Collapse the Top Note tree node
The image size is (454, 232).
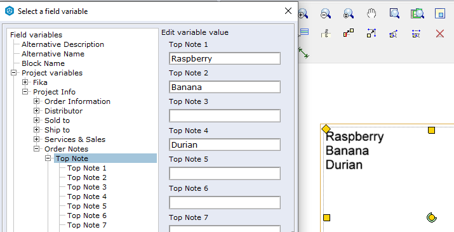[48, 158]
